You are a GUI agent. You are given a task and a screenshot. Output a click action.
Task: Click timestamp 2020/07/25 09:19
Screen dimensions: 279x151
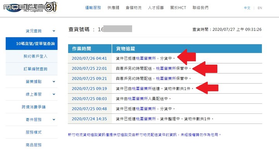(90, 89)
